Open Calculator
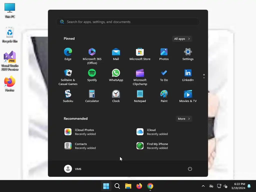This screenshot has width=256, height=192. point(92,96)
